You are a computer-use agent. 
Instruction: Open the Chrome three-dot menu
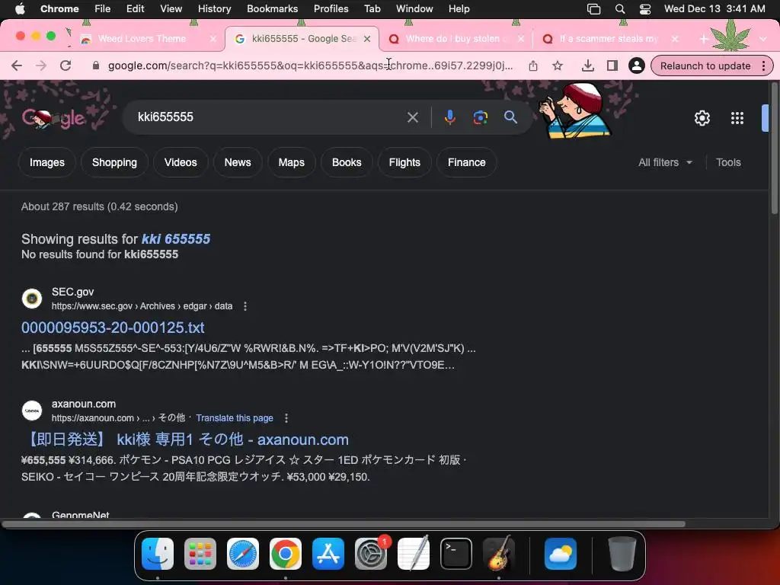[763, 66]
